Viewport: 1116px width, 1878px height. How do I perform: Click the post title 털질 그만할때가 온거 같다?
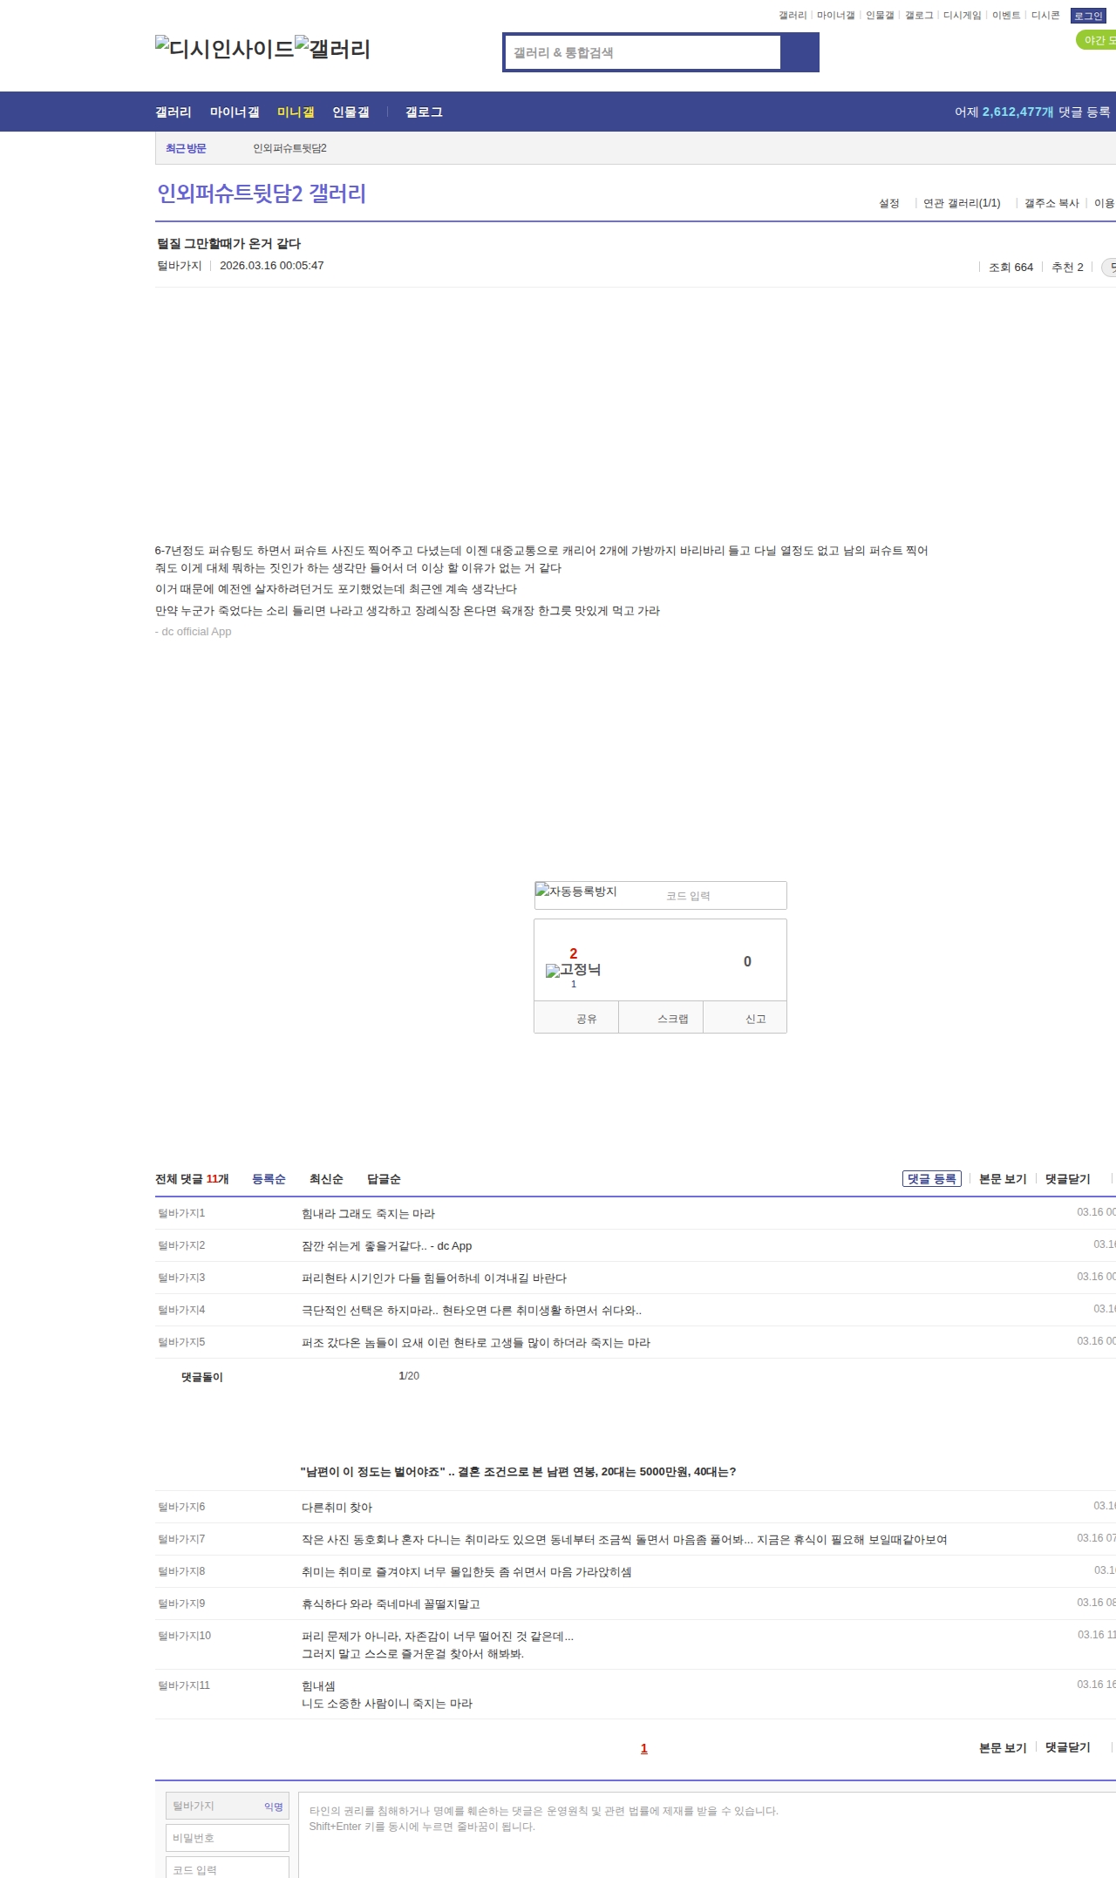pos(228,243)
